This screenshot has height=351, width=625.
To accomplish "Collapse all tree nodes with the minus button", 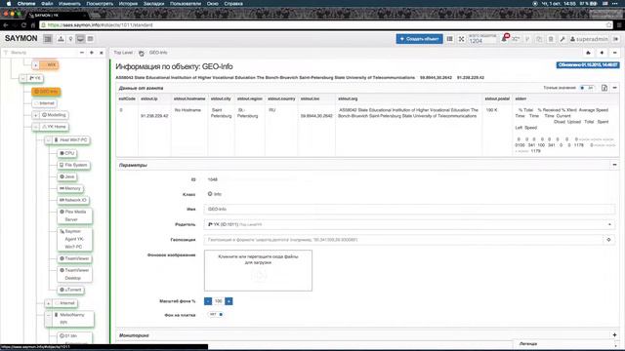I will [x=82, y=53].
